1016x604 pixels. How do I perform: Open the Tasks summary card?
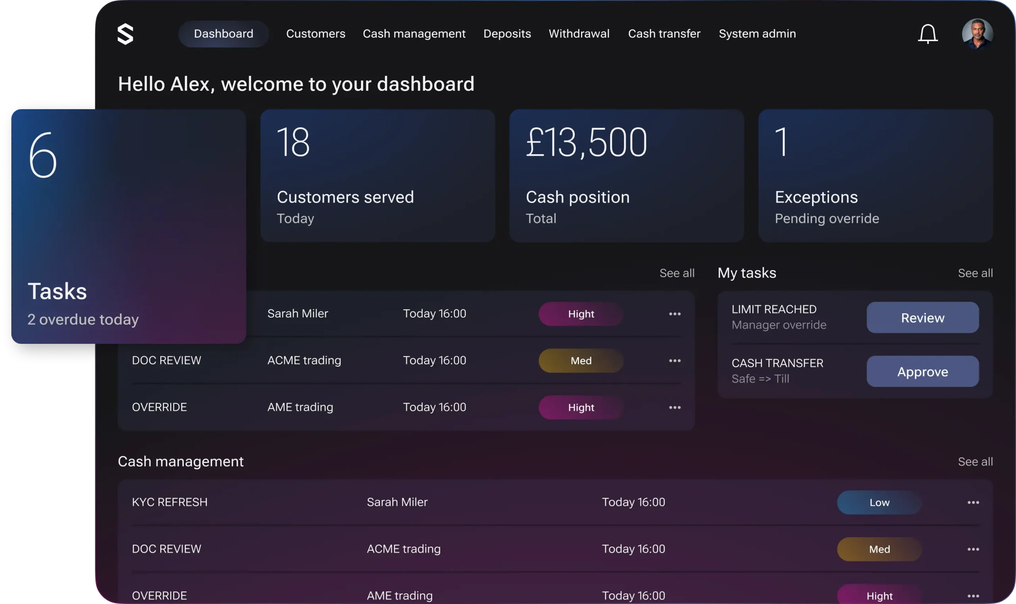pyautogui.click(x=128, y=226)
